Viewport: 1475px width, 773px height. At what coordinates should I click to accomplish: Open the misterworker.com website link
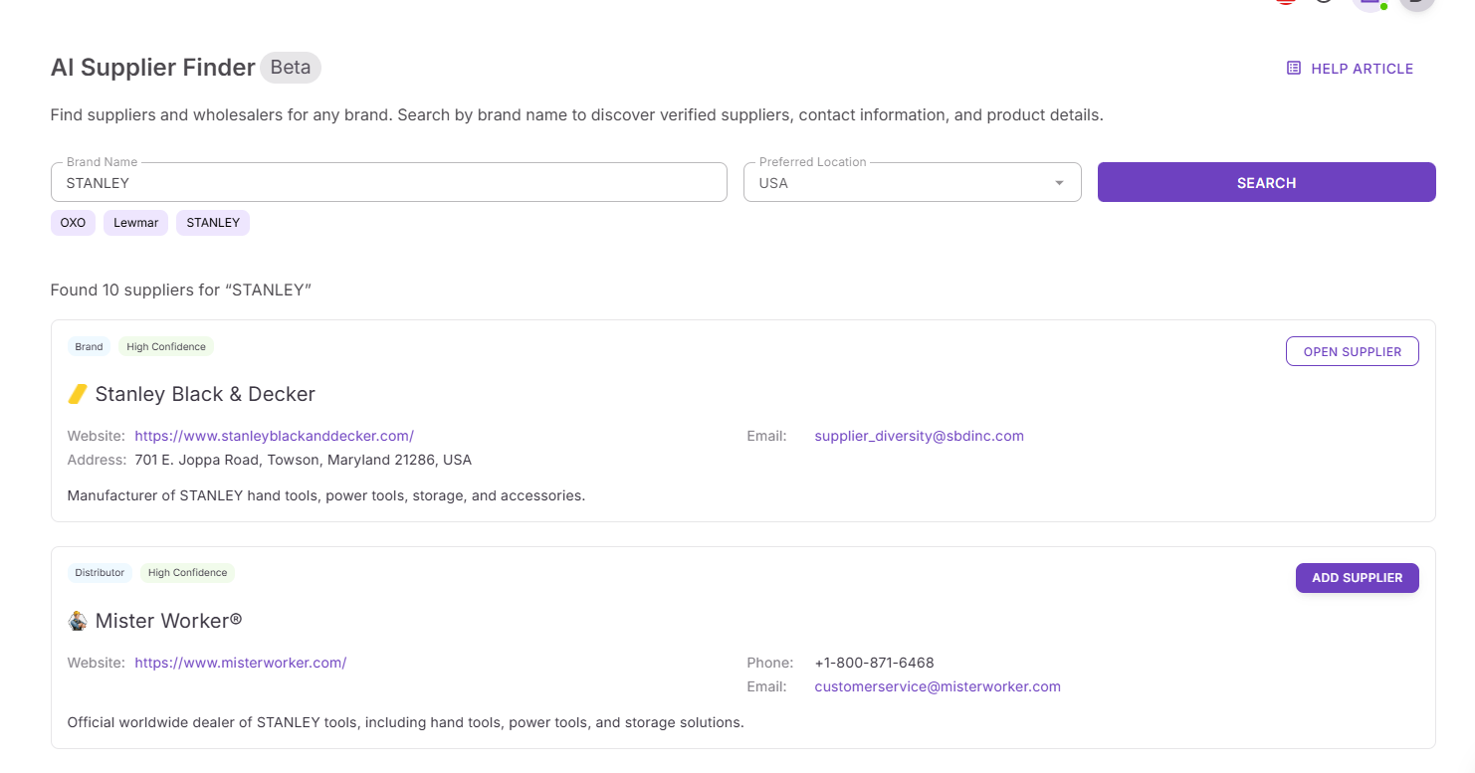(240, 663)
